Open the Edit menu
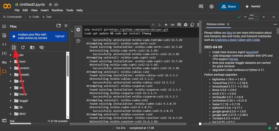The height and width of the screenshot is (131, 279). (x=25, y=10)
